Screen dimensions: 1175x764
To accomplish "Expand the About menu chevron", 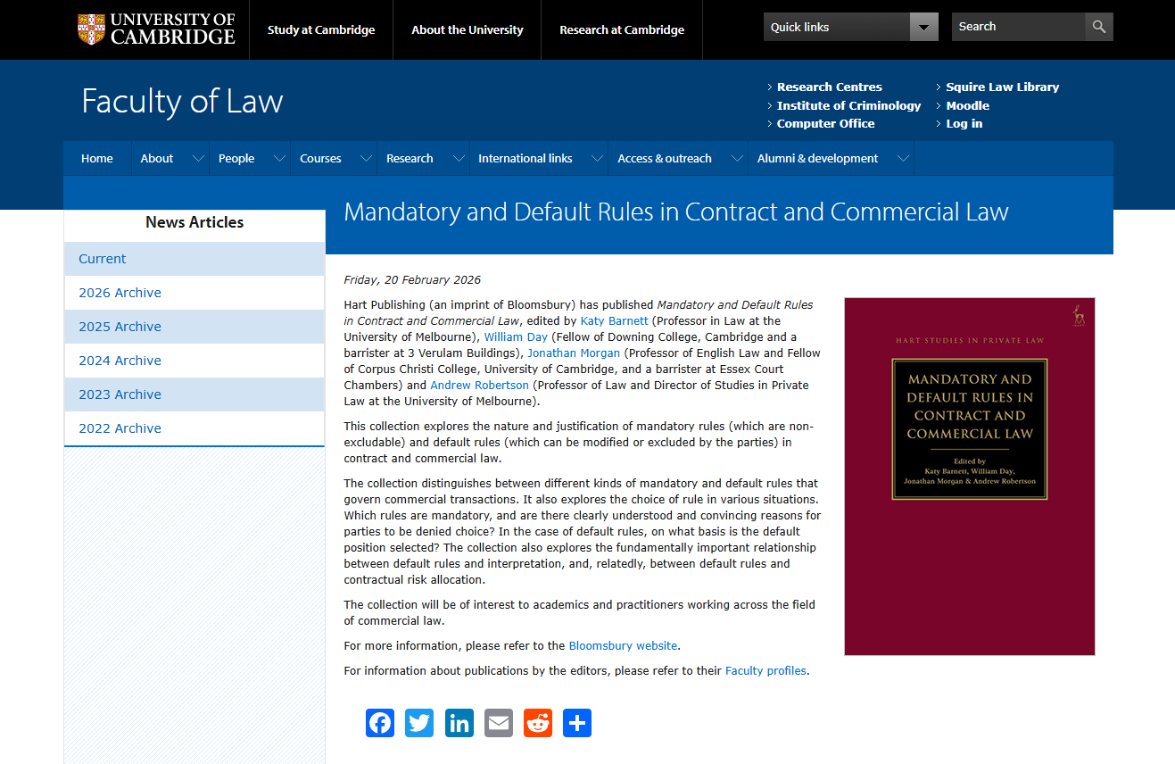I will point(198,159).
